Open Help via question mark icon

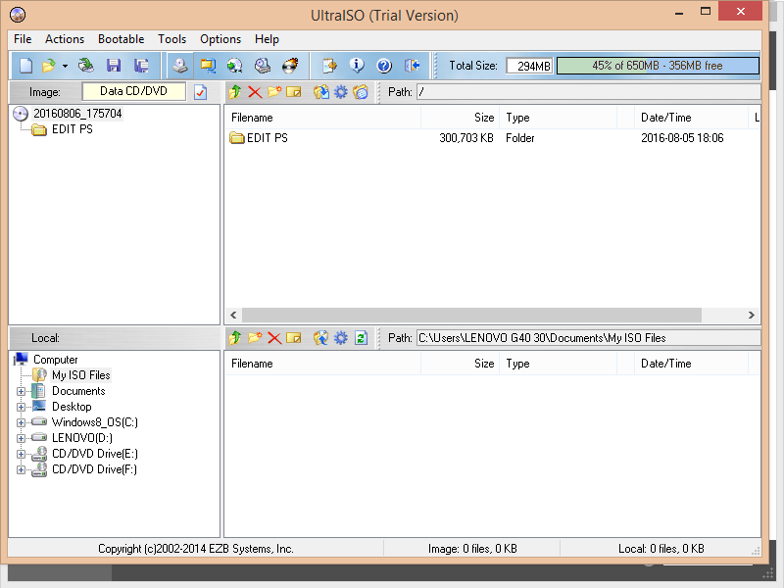pos(384,66)
